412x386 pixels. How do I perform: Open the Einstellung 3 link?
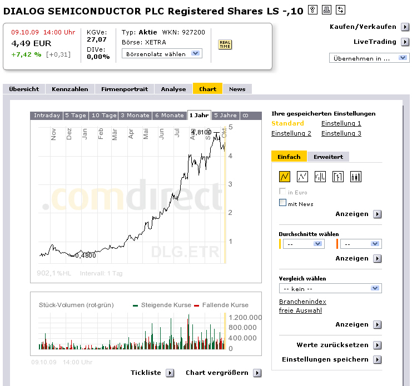pyautogui.click(x=341, y=133)
